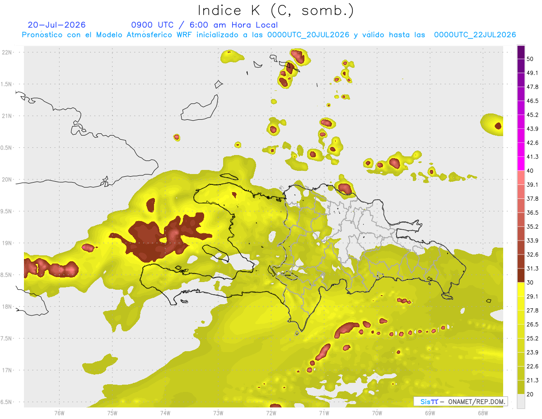Click the legend value '49.1'
This screenshot has height=419, width=542.
[533, 73]
